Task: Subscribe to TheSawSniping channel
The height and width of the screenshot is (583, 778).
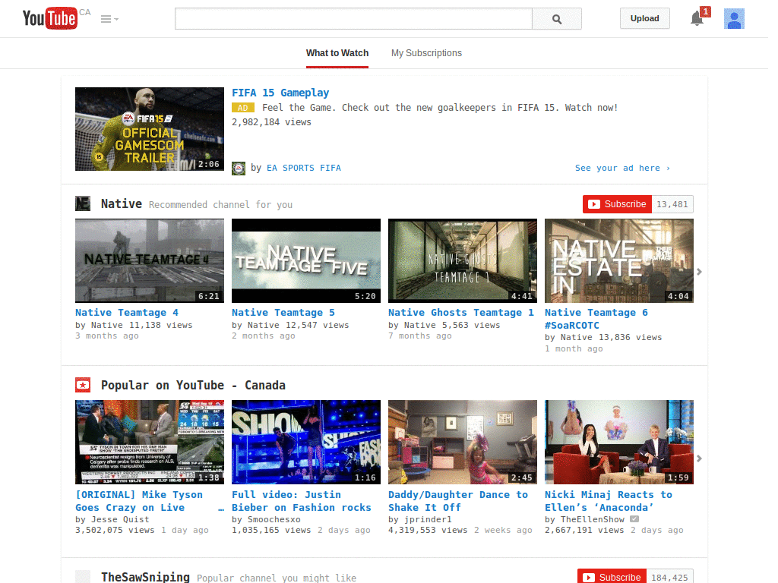Action: (612, 577)
